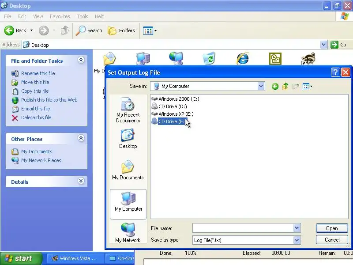353x265 pixels.
Task: Select CD Drive (D:)
Action: (x=169, y=106)
